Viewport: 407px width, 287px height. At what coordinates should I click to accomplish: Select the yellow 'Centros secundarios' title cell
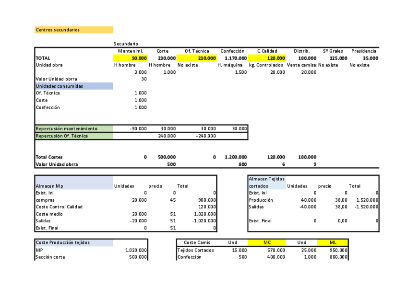73,30
